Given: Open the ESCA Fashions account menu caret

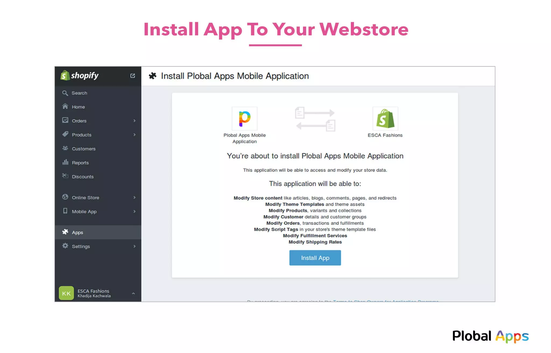Looking at the screenshot, I should pos(133,293).
